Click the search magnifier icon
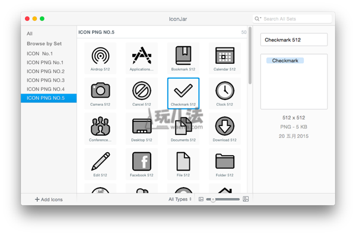356x235 pixels. coord(258,19)
